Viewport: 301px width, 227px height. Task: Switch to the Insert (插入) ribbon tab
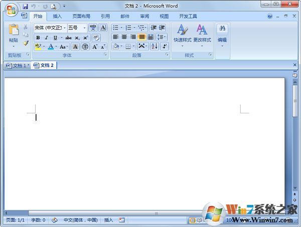click(x=57, y=16)
